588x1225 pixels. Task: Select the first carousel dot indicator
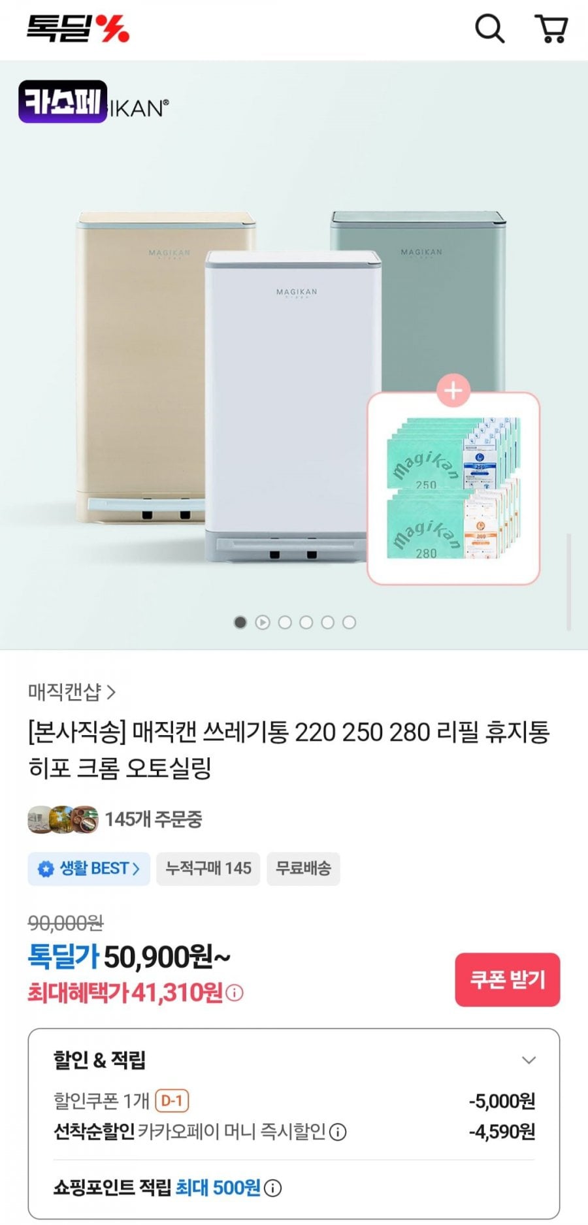(240, 623)
